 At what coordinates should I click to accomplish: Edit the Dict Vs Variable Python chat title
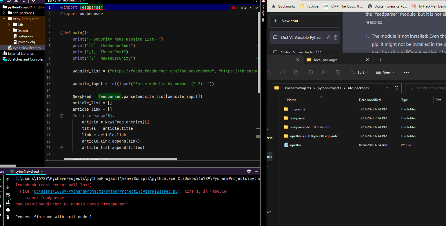[x=328, y=37]
